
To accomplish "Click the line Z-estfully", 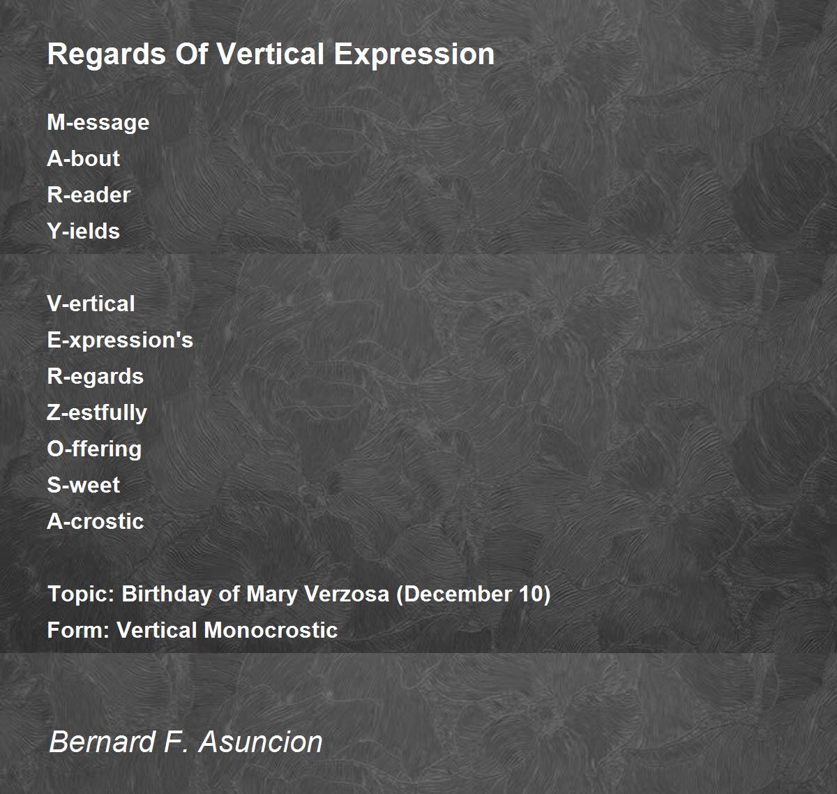I will coord(97,413).
